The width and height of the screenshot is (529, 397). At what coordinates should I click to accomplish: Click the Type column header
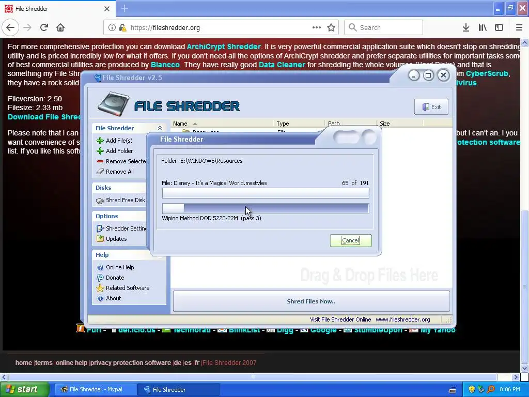(x=299, y=124)
